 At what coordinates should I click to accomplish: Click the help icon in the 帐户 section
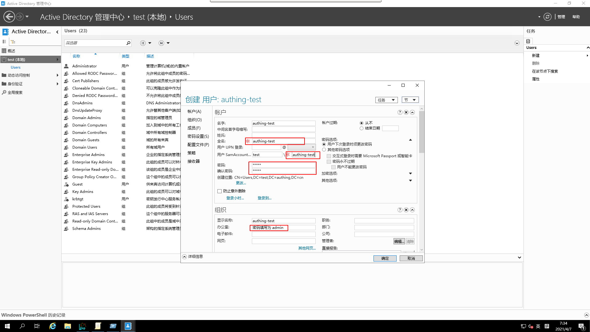point(400,112)
